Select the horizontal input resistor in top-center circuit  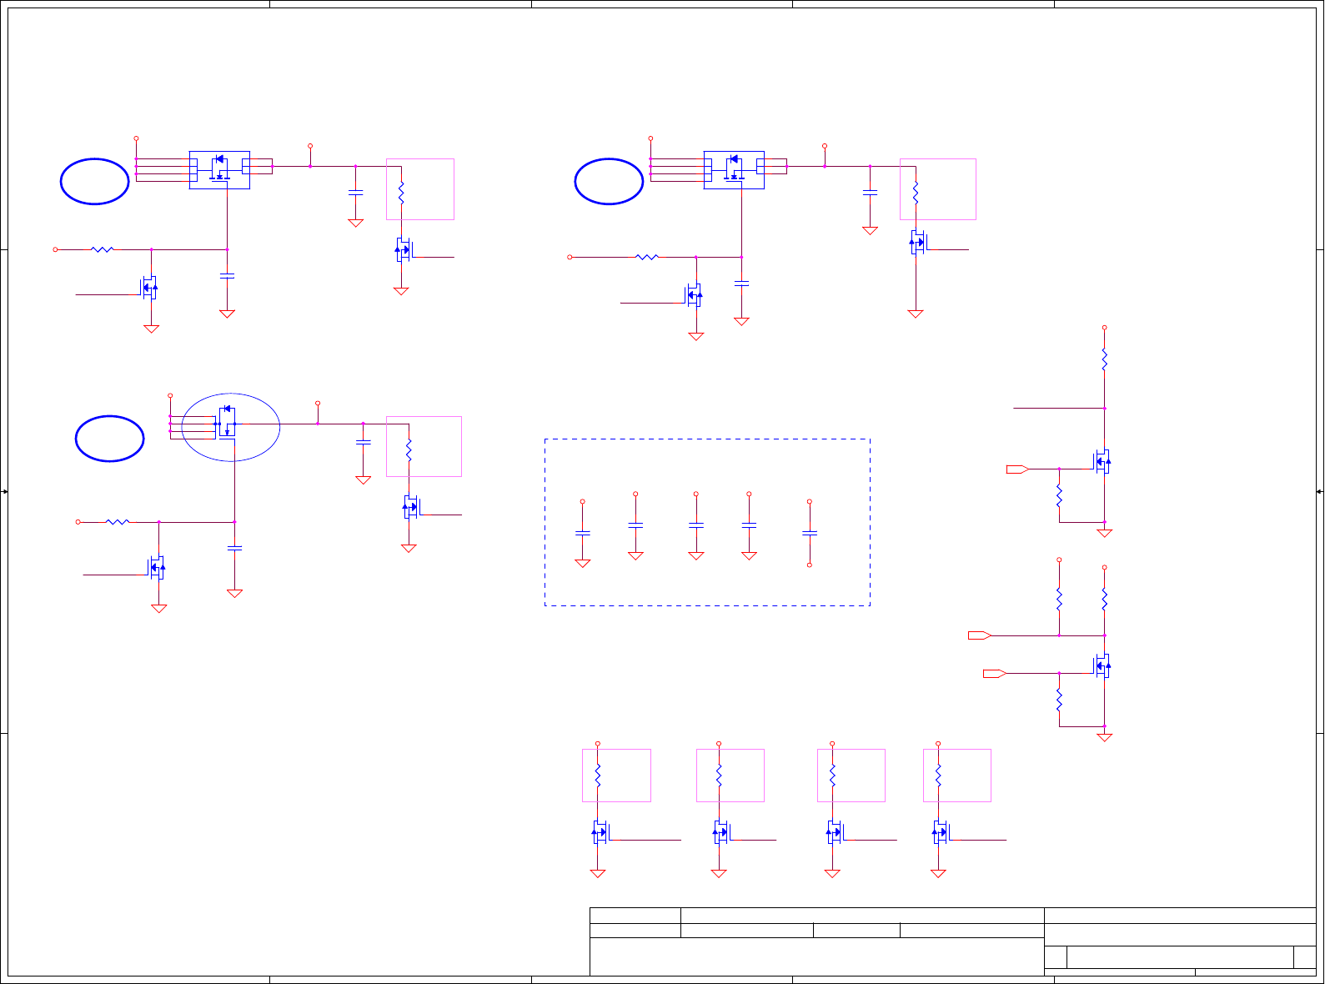tap(647, 257)
